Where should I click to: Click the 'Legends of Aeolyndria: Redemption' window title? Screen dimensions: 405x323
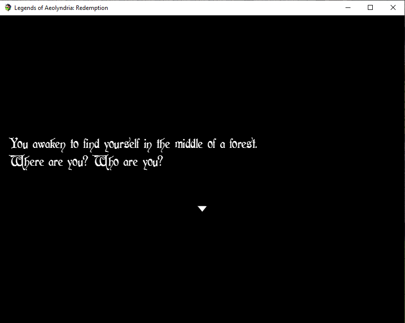61,8
